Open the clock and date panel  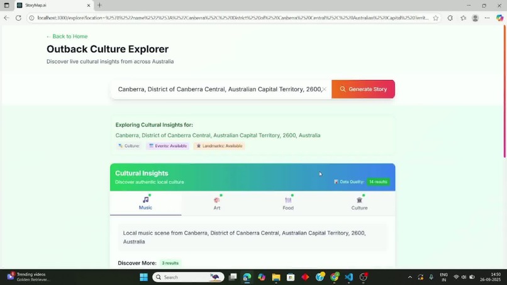[x=490, y=277]
